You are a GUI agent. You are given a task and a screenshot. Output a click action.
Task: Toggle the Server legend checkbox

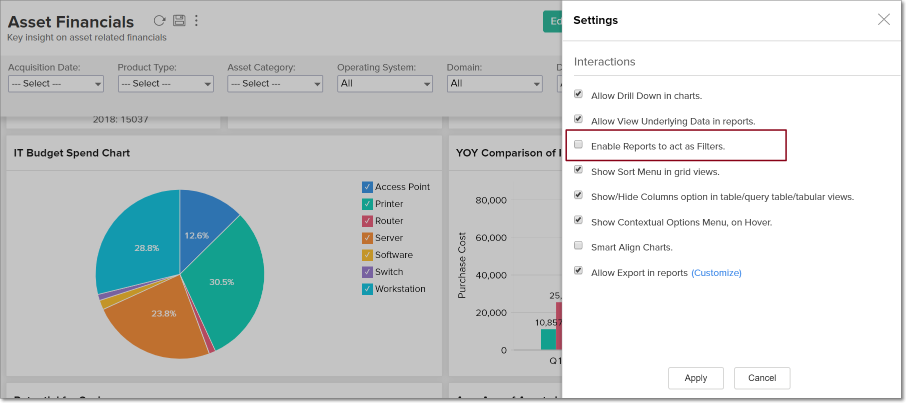[x=367, y=238]
